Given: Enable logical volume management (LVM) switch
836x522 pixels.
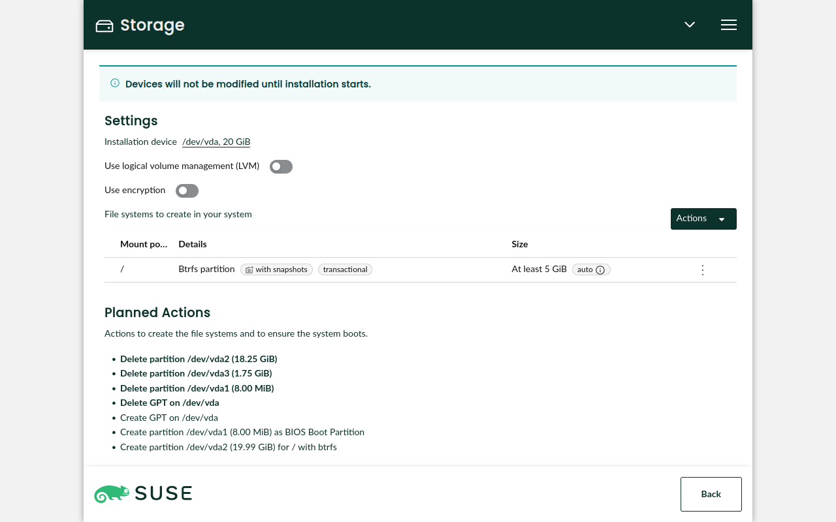Looking at the screenshot, I should click(x=281, y=167).
